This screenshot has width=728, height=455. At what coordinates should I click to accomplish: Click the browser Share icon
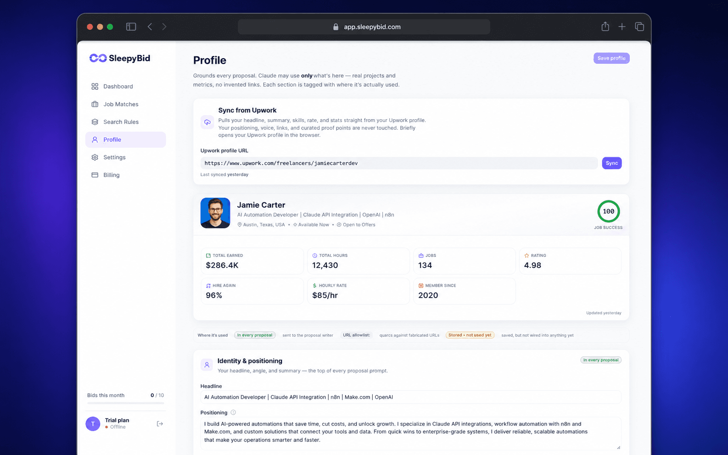(x=605, y=27)
